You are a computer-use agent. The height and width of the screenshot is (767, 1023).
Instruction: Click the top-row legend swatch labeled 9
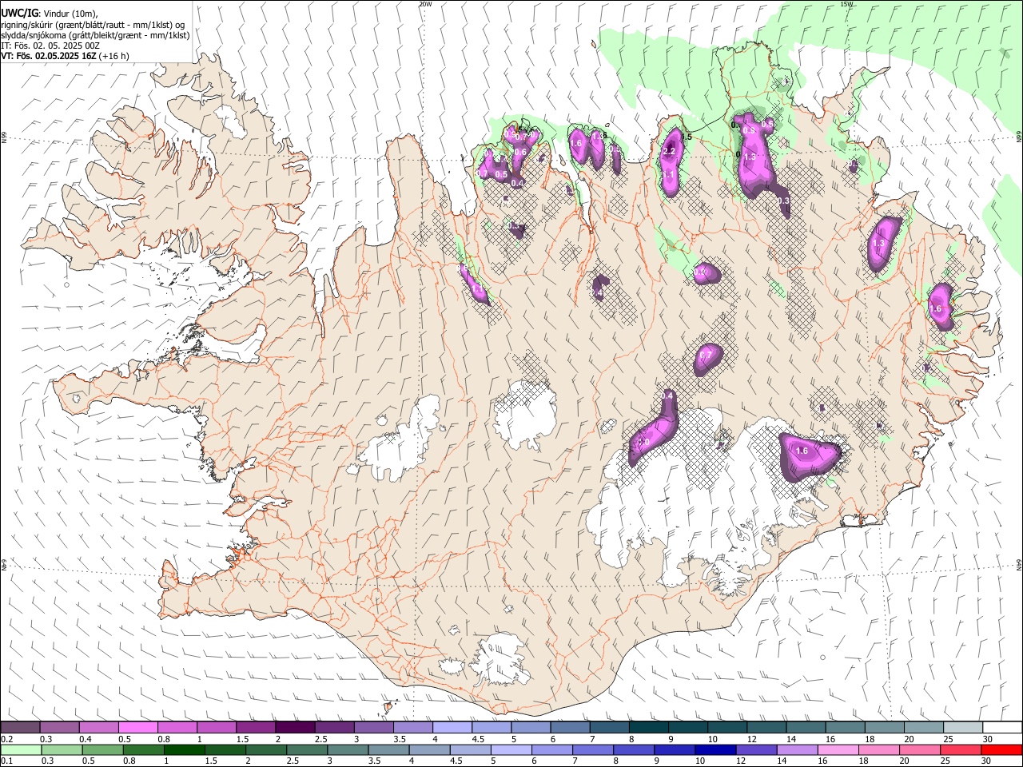[688, 728]
